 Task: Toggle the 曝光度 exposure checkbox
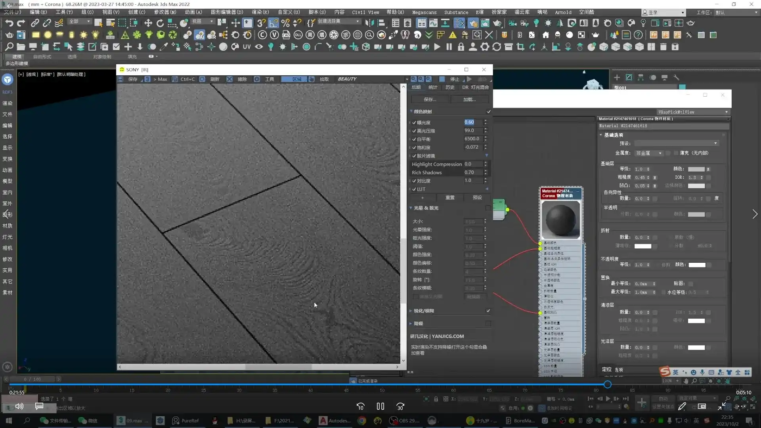(x=414, y=122)
